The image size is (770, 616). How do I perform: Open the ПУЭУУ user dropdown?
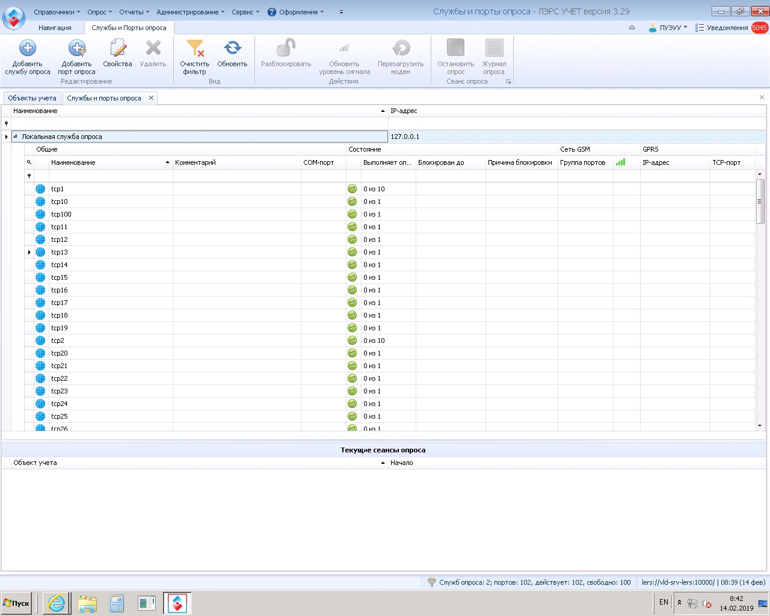click(668, 28)
